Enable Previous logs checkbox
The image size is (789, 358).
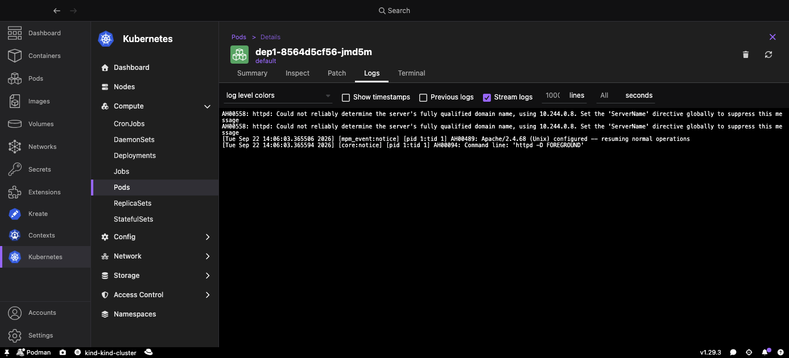pos(423,97)
